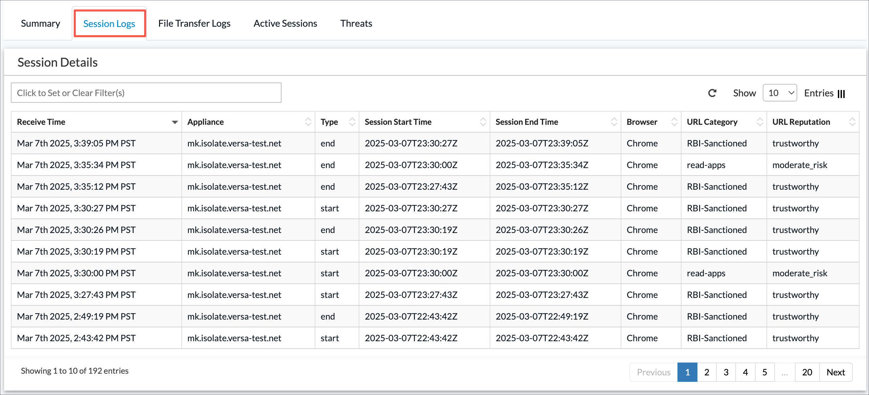Select the row received at 2:43:42 PM
This screenshot has width=869, height=395.
tap(435, 338)
